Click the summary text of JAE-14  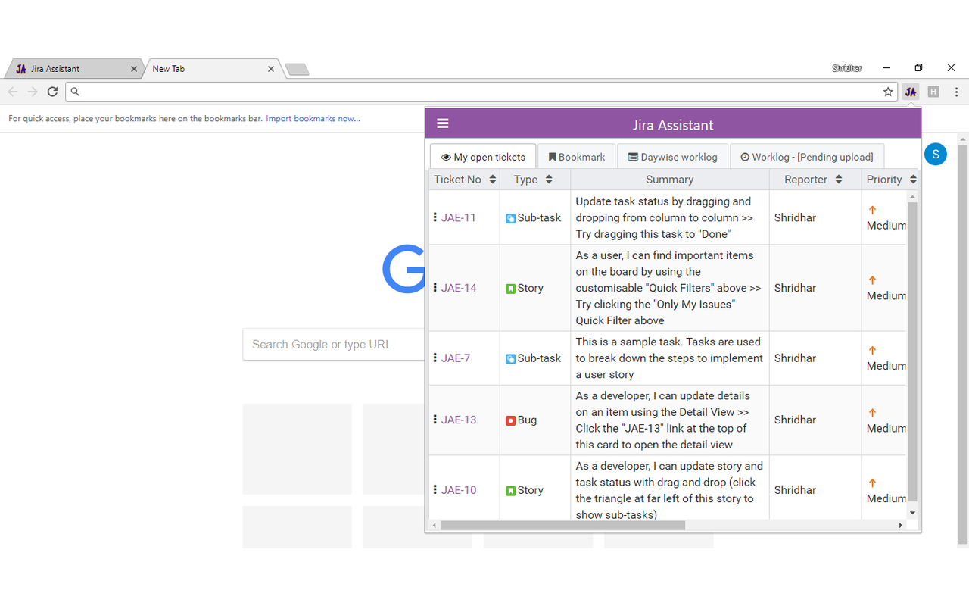point(668,288)
